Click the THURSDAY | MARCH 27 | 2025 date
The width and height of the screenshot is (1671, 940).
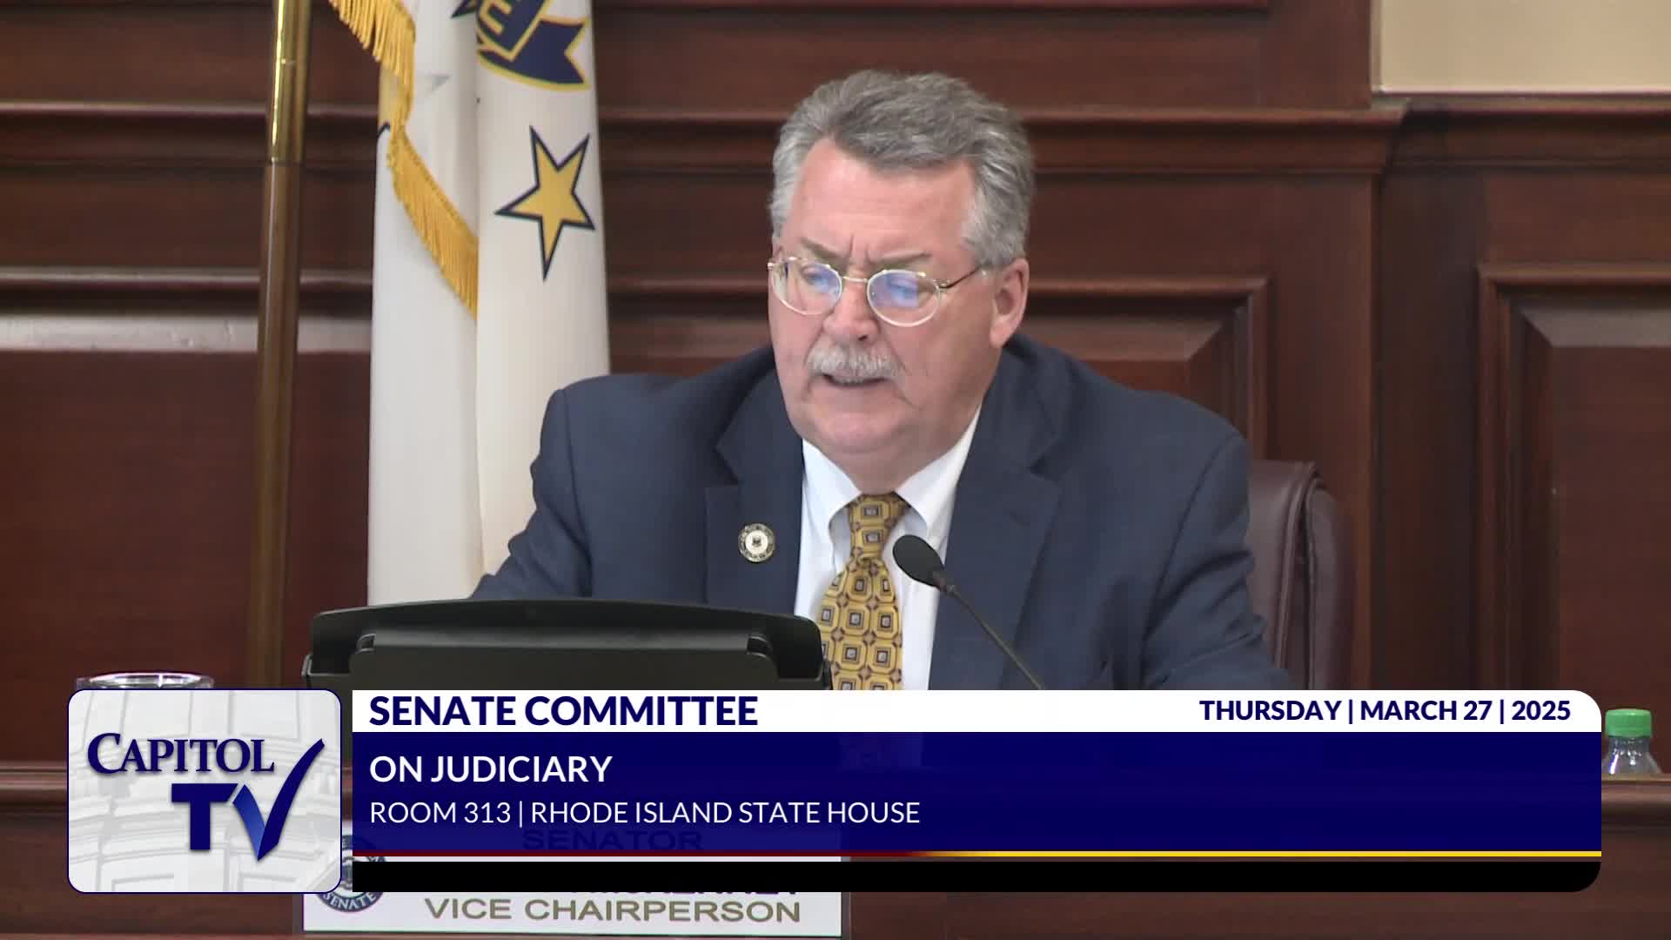point(1385,711)
